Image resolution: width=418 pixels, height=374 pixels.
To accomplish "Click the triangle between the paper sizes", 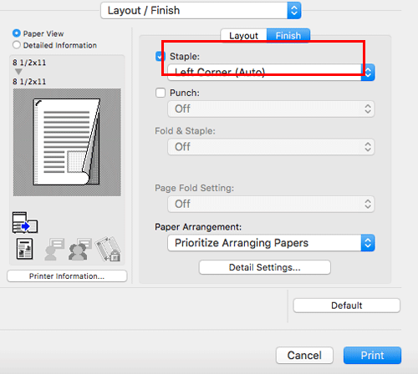I will [x=18, y=72].
